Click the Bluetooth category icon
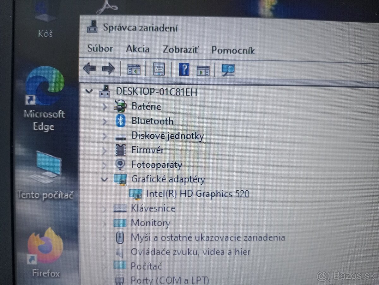Image resolution: width=379 pixels, height=285 pixels. (120, 121)
